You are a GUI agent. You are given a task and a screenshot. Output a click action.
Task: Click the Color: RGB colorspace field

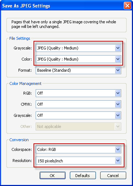tap(78, 149)
